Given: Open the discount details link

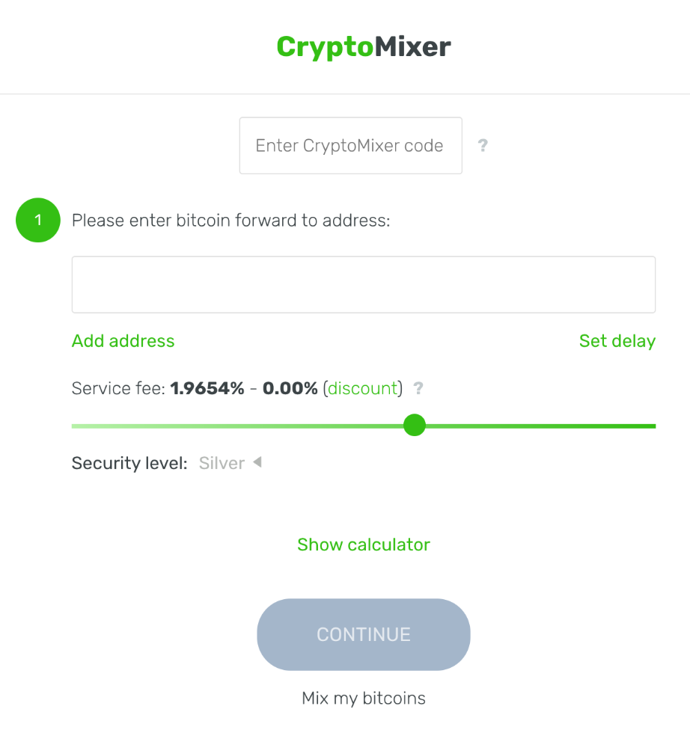Looking at the screenshot, I should (362, 388).
